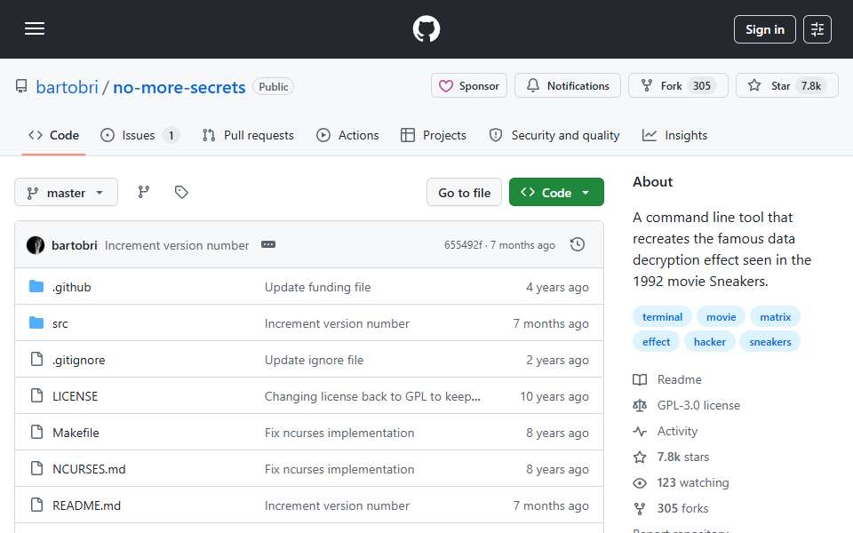Click the file icon next to .gitignore

tap(36, 359)
